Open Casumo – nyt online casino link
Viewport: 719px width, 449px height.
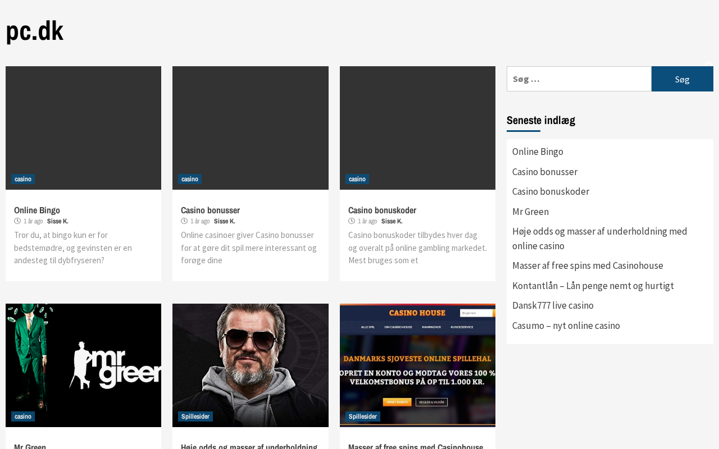(566, 326)
